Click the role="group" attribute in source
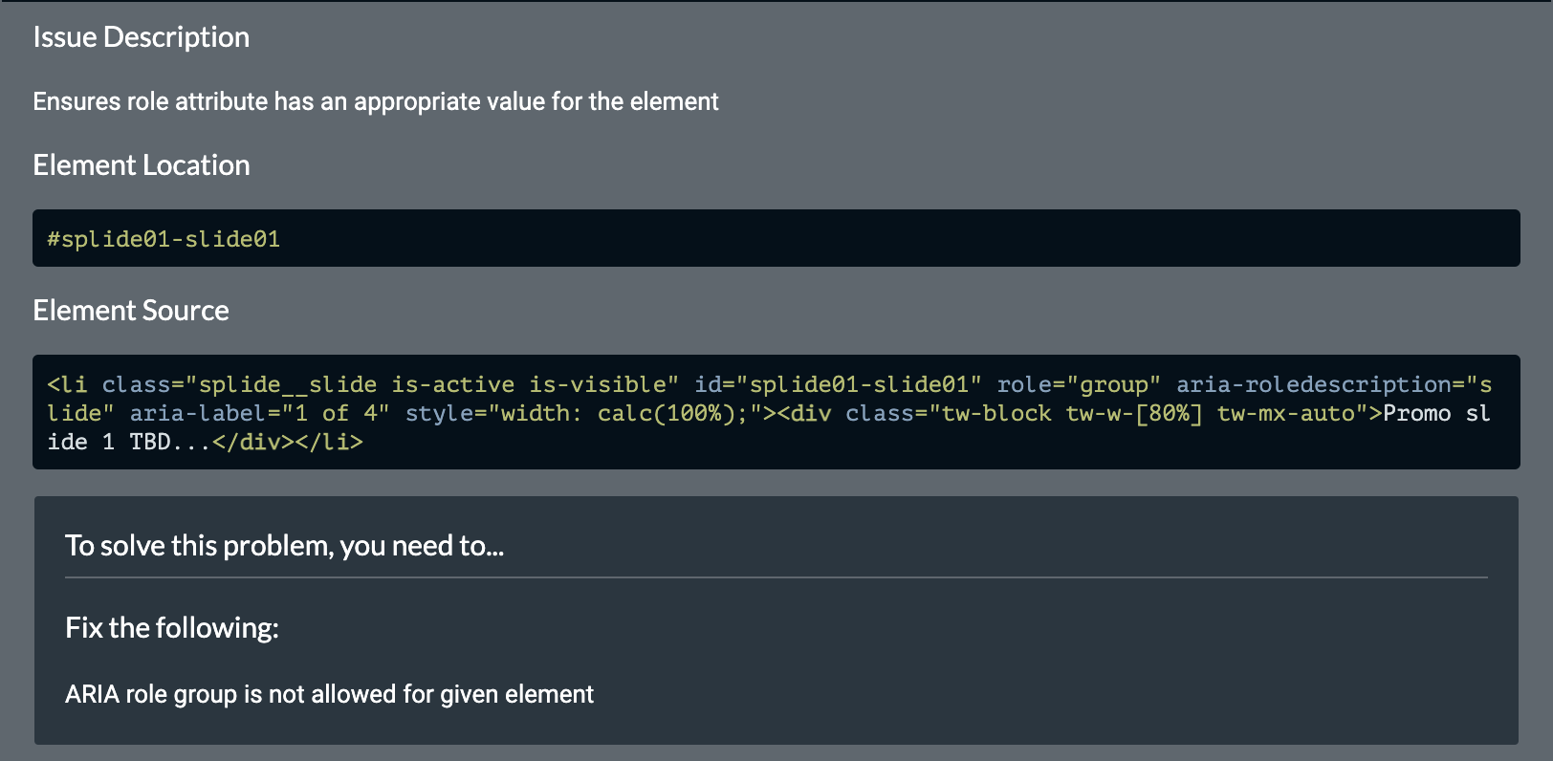Screen dimensions: 1553x761 click(1079, 384)
